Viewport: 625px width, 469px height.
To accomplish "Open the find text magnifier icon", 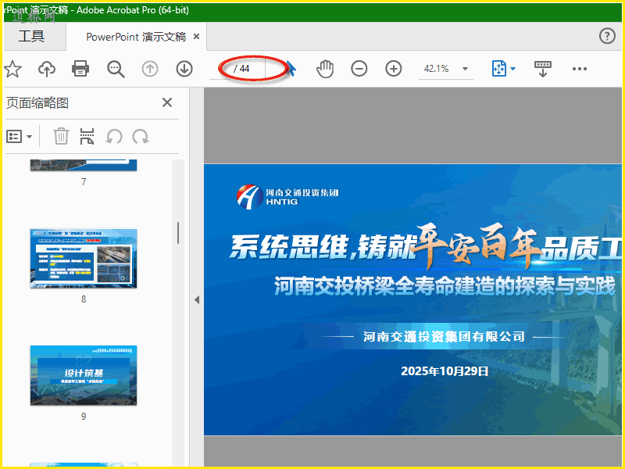I will click(116, 69).
